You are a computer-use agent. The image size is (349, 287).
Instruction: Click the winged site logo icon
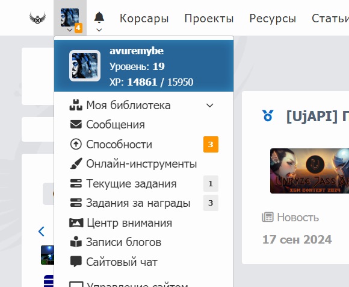click(x=38, y=18)
